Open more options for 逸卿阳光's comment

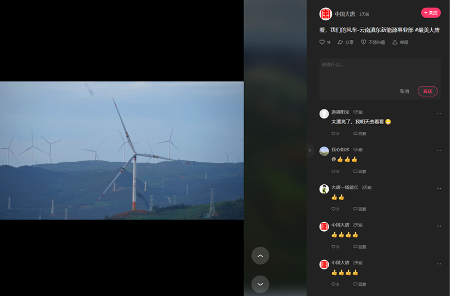coord(439,113)
